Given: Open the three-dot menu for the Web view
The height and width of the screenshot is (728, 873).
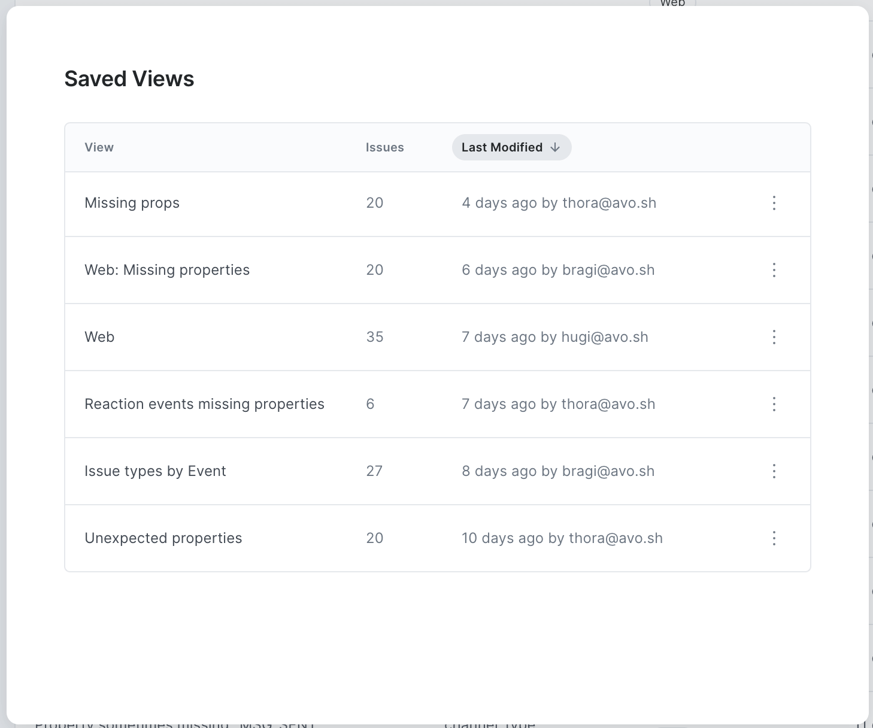Looking at the screenshot, I should (774, 337).
